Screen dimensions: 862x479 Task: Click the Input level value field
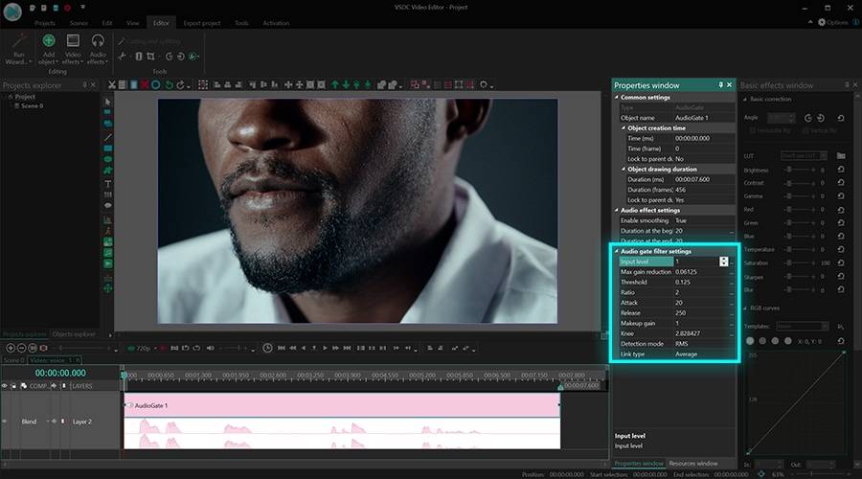[694, 262]
